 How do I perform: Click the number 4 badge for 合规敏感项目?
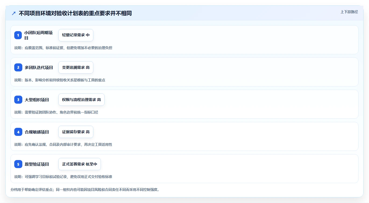[18, 132]
